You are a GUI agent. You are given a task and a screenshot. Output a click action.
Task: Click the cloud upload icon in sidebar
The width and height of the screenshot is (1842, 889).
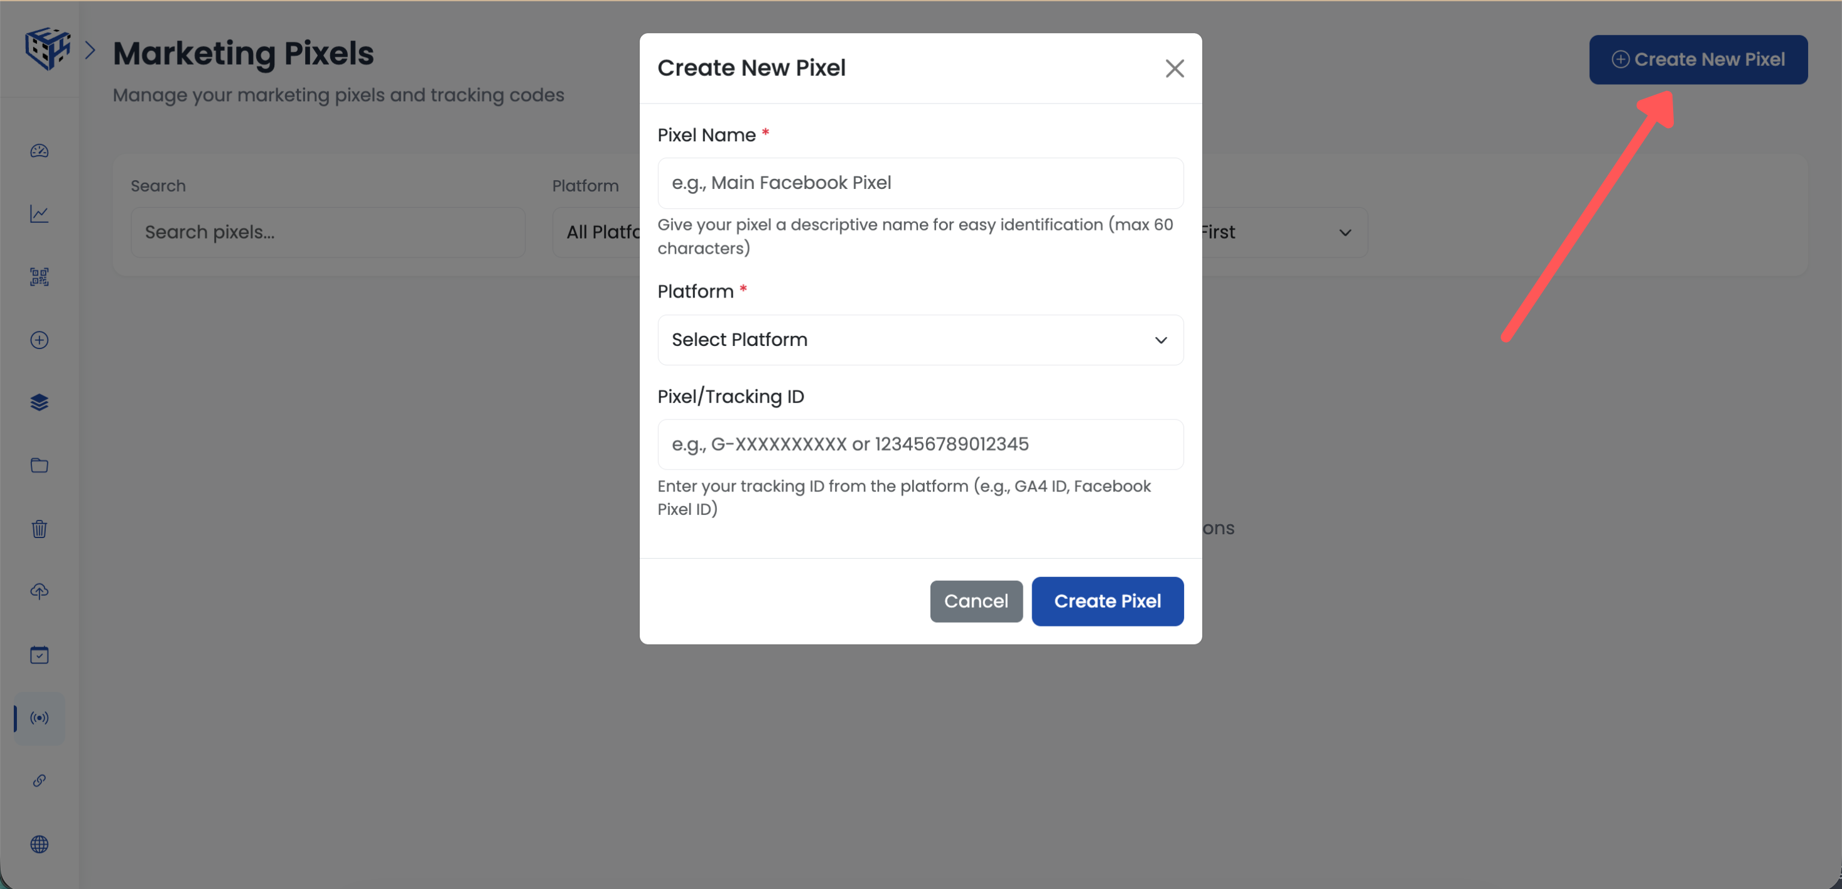click(40, 591)
